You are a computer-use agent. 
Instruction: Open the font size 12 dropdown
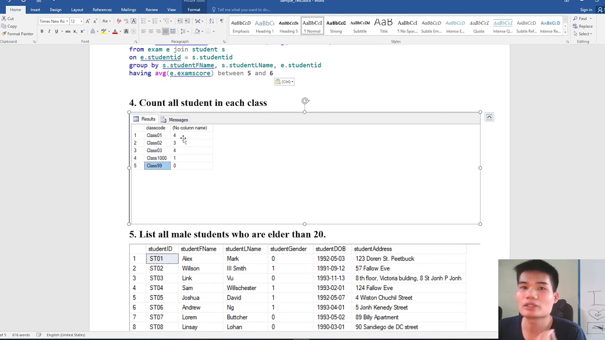81,21
